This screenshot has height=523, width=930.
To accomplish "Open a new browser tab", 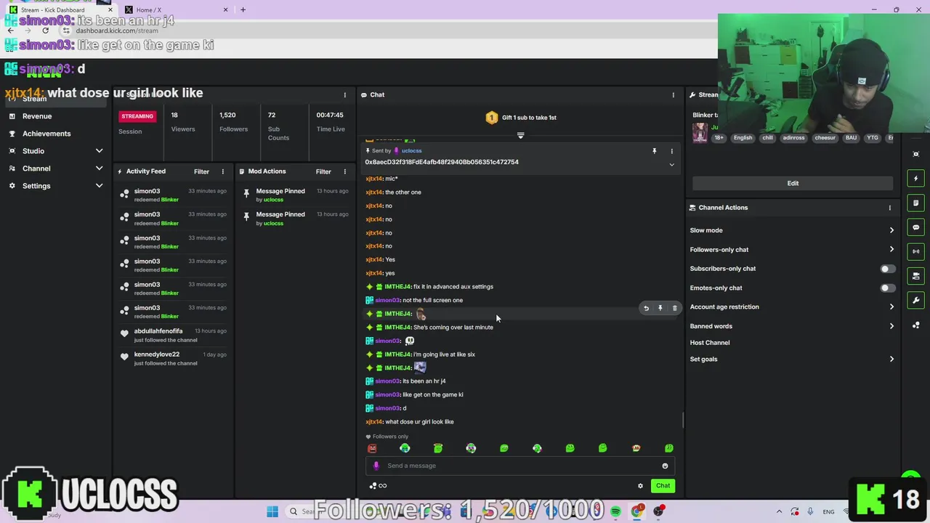I will [x=243, y=10].
